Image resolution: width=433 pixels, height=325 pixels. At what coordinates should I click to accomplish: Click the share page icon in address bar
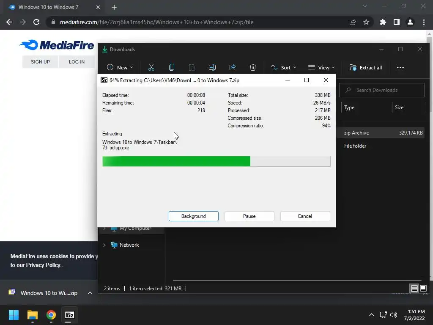(353, 22)
